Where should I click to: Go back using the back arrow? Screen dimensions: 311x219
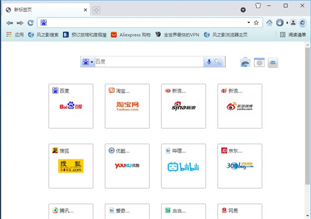[9, 23]
